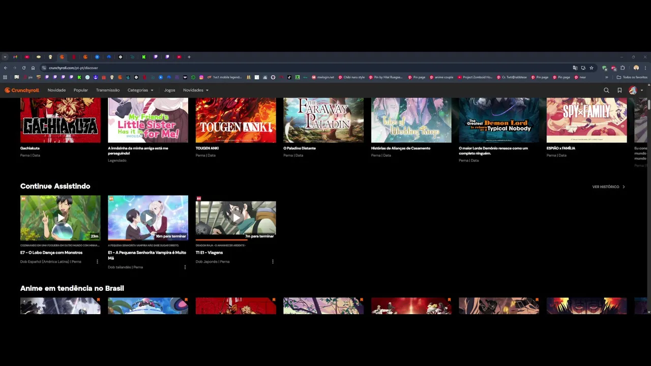This screenshot has height=366, width=651.
Task: Click progress bar on Pequena Senhorita Vampira thumbnail
Action: tap(148, 239)
